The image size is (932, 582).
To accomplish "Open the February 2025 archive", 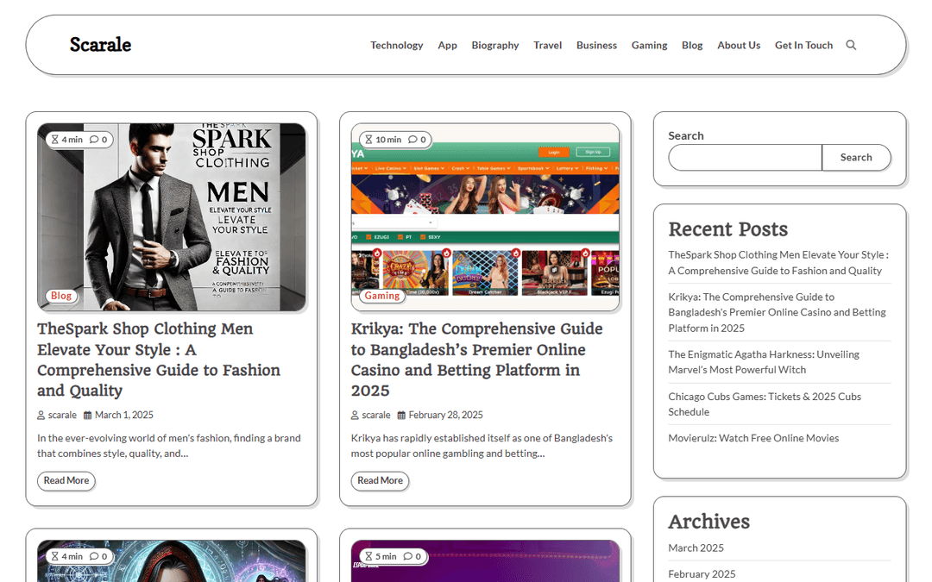I will click(702, 573).
